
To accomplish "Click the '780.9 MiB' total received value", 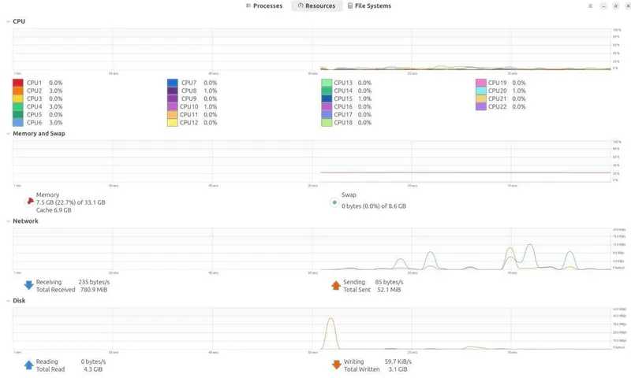I will 94,290.
